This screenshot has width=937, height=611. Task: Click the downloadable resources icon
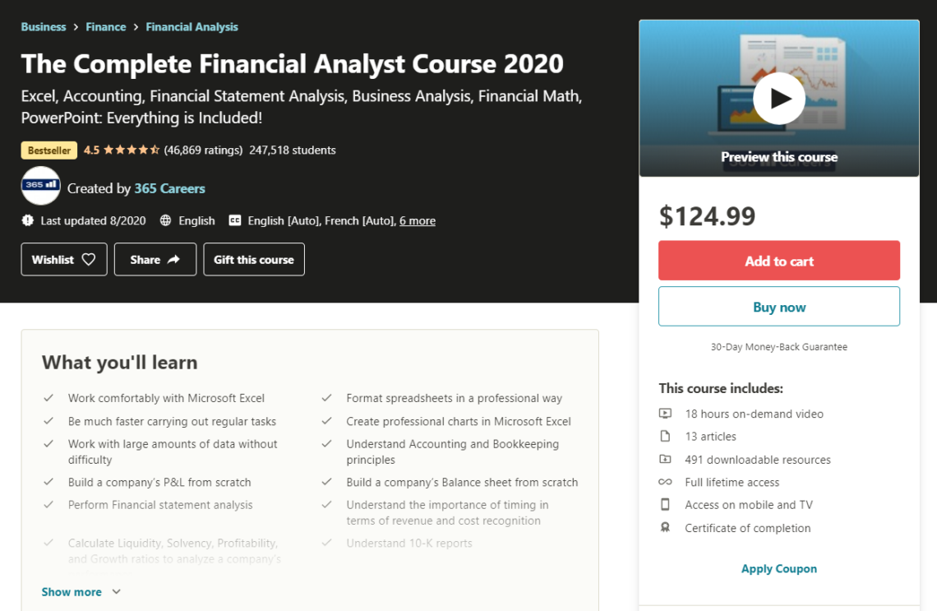666,460
